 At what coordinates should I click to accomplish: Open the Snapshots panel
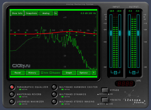31,13
